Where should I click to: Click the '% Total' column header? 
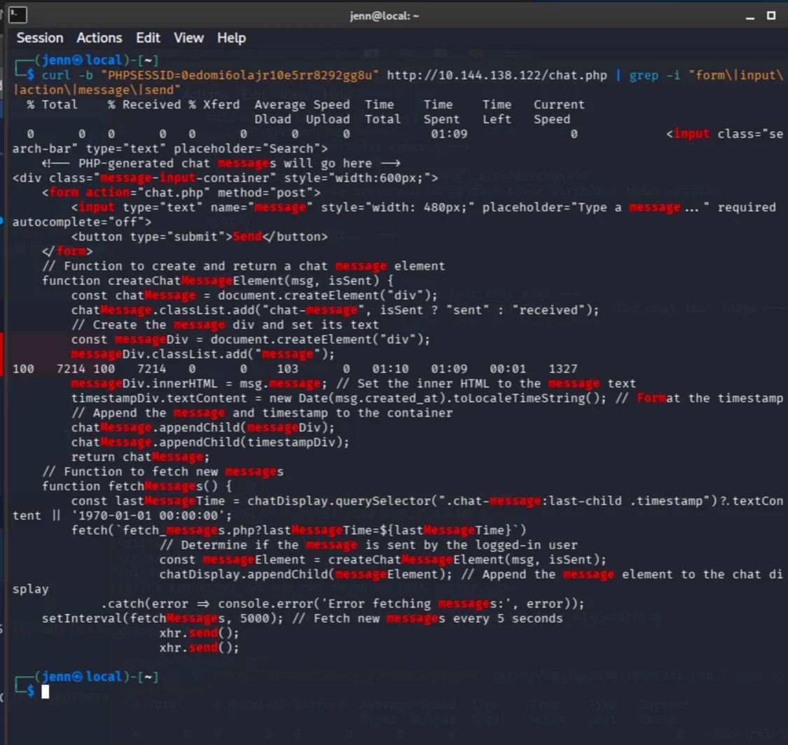tap(53, 104)
